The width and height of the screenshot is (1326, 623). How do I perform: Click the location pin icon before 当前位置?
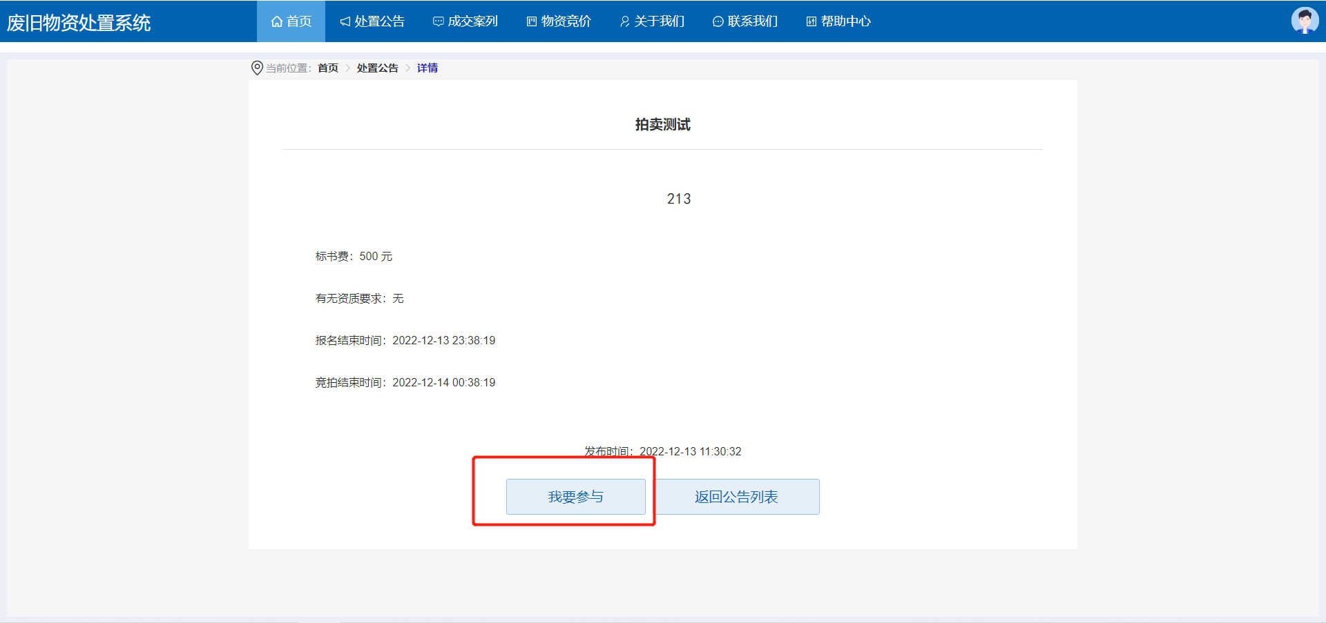[257, 68]
